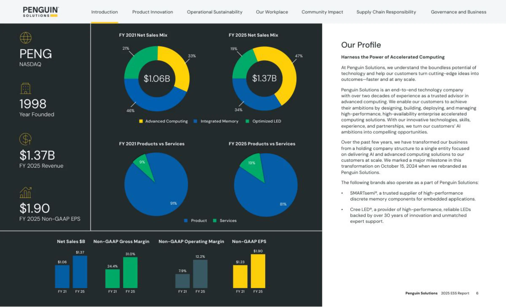
Task: Click the blue Integrated Memory legend swatch
Action: [195, 121]
